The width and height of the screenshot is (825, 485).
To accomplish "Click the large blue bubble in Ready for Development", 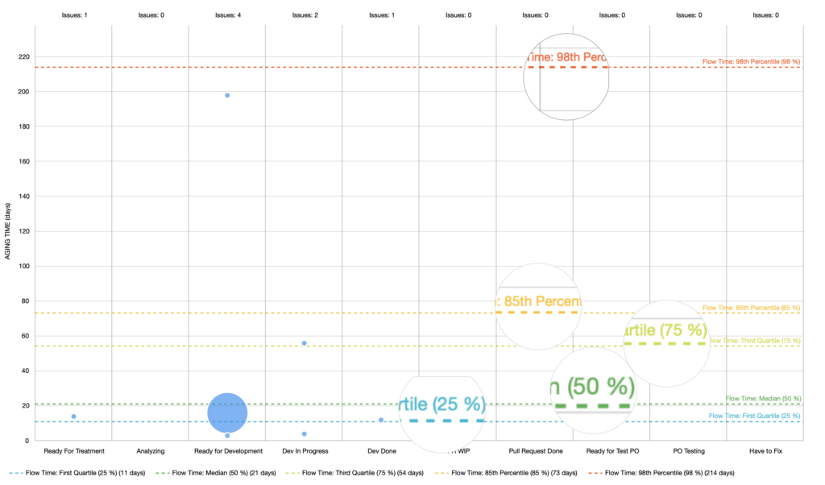I will [227, 412].
